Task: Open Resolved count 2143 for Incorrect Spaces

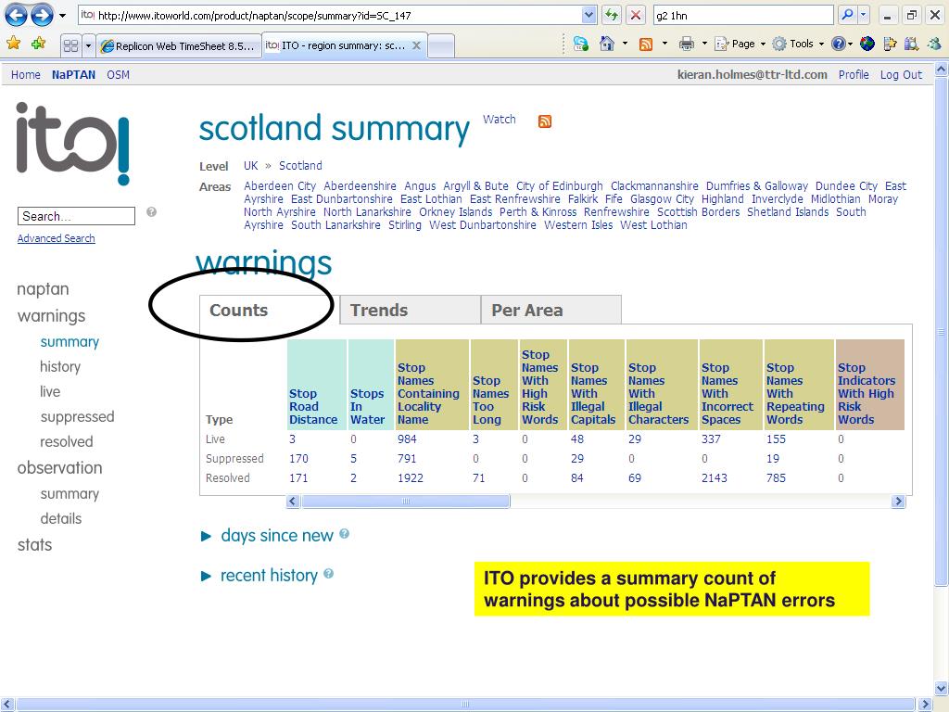Action: (x=715, y=478)
